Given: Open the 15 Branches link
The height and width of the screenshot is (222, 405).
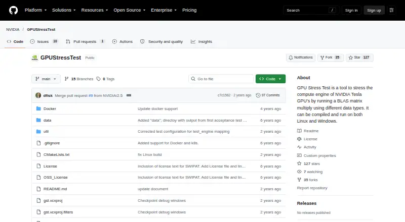Looking at the screenshot, I should [79, 79].
